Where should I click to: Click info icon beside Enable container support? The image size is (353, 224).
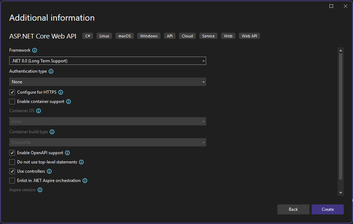[68, 101]
